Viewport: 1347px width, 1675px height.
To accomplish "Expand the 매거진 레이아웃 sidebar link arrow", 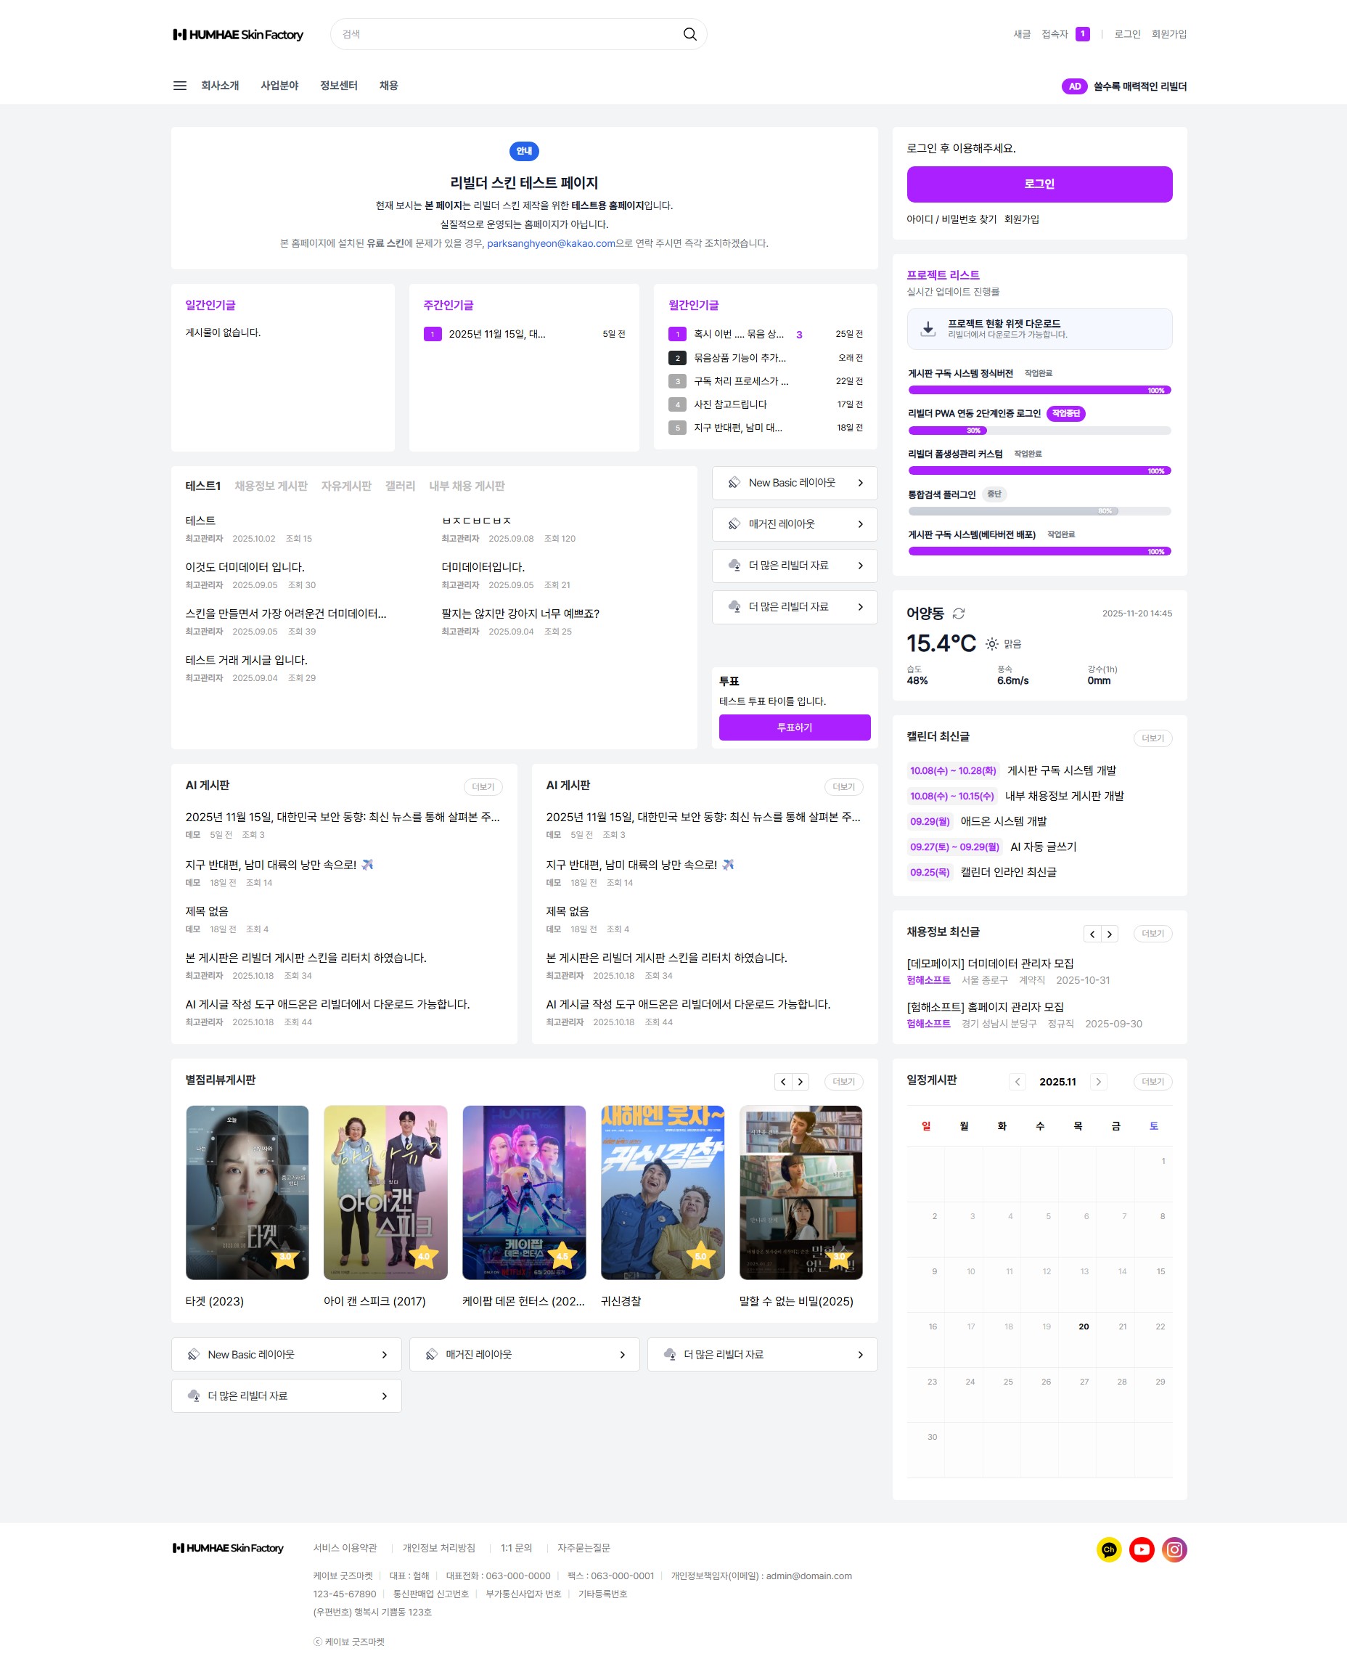I will 859,524.
